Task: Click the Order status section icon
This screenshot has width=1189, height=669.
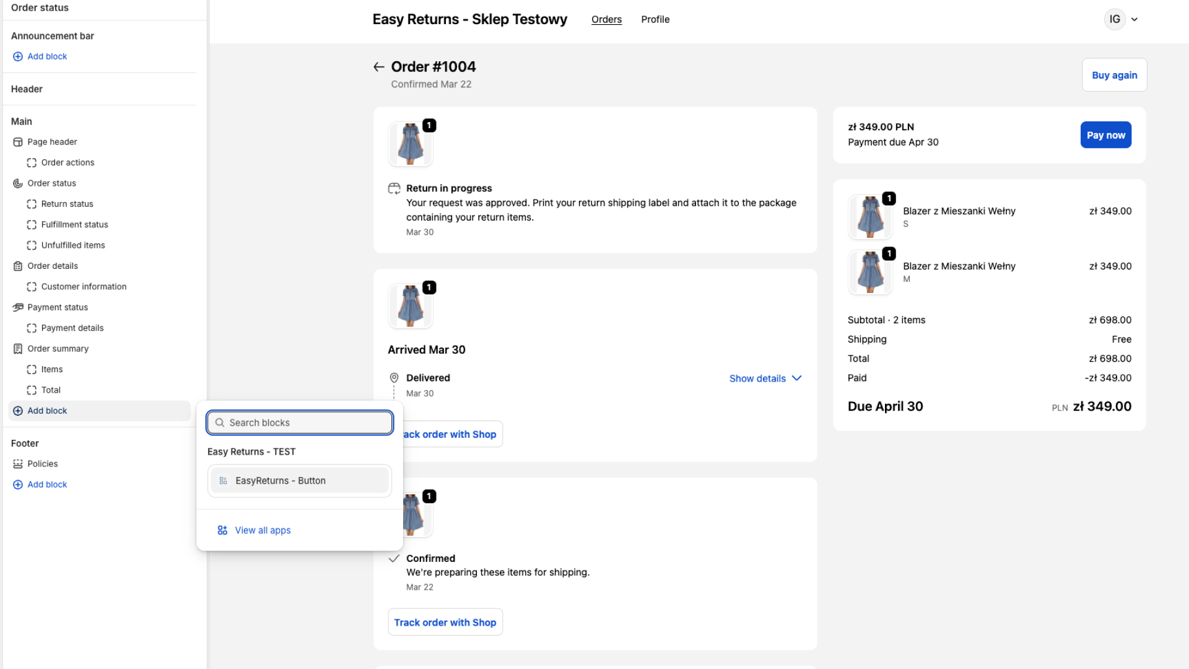Action: pyautogui.click(x=17, y=183)
